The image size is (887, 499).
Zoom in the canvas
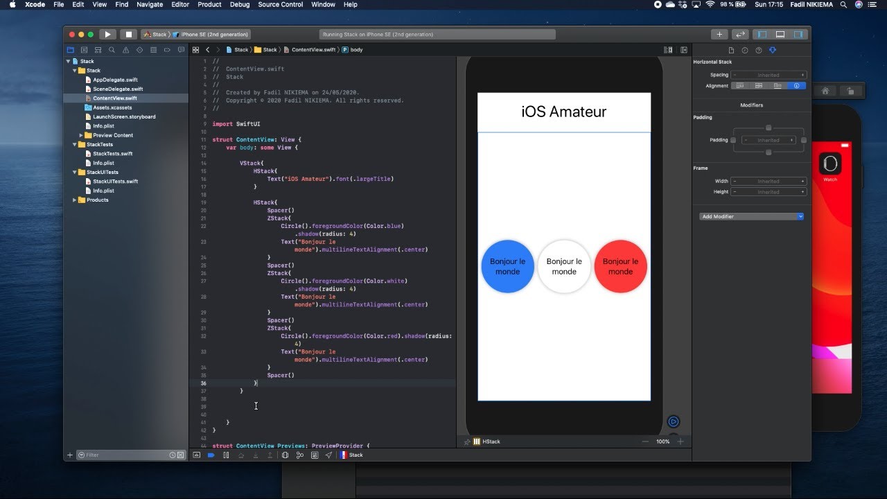click(680, 441)
